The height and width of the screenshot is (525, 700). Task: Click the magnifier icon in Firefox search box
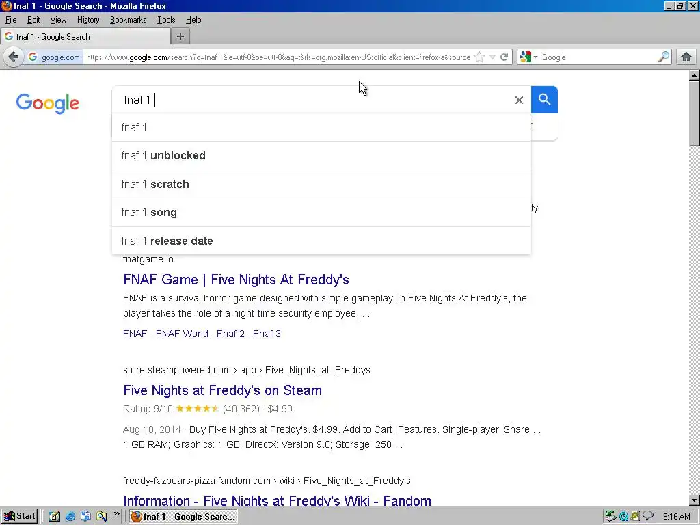pyautogui.click(x=663, y=57)
